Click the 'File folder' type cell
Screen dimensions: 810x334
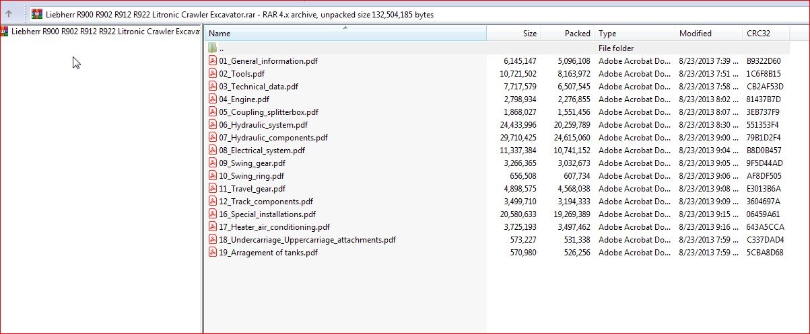[616, 48]
